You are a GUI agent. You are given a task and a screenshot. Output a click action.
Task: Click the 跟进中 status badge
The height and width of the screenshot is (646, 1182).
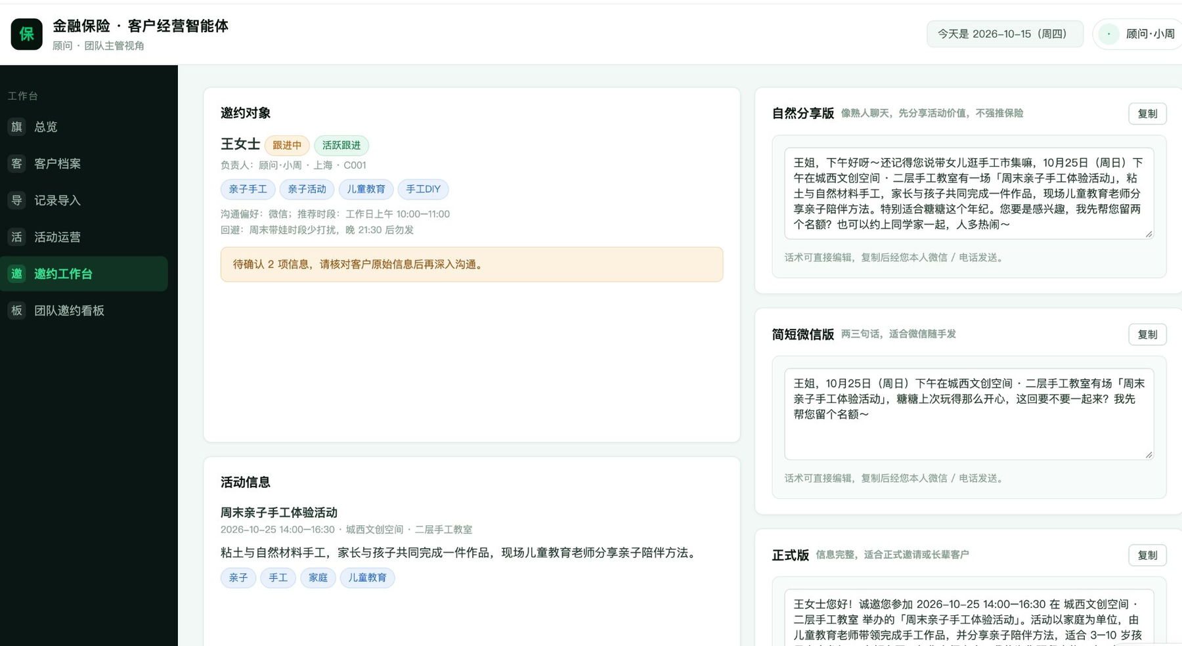click(287, 145)
